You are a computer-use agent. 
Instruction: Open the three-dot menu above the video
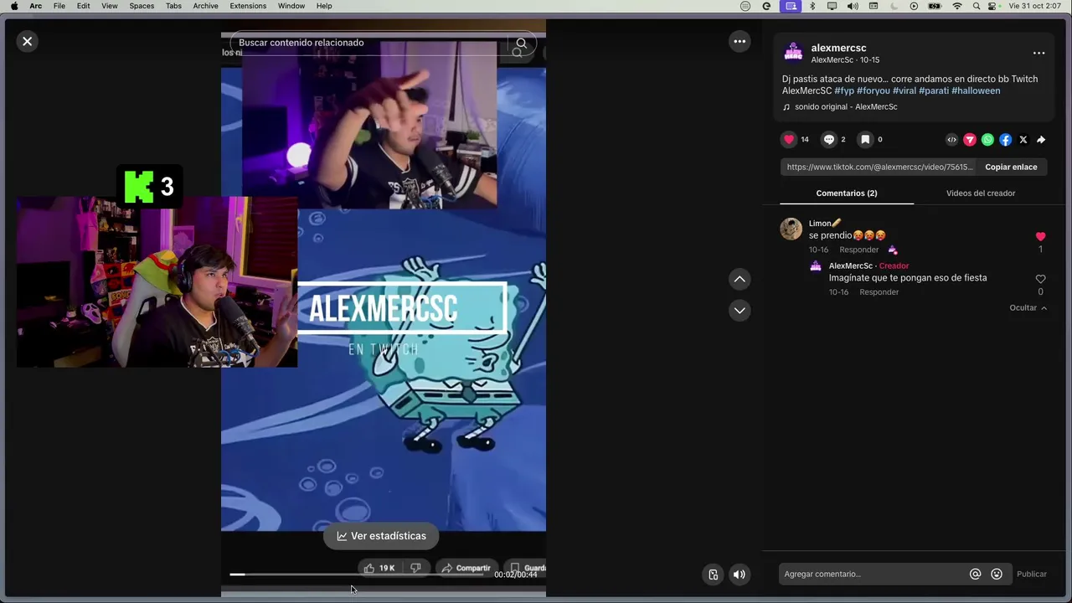740,41
